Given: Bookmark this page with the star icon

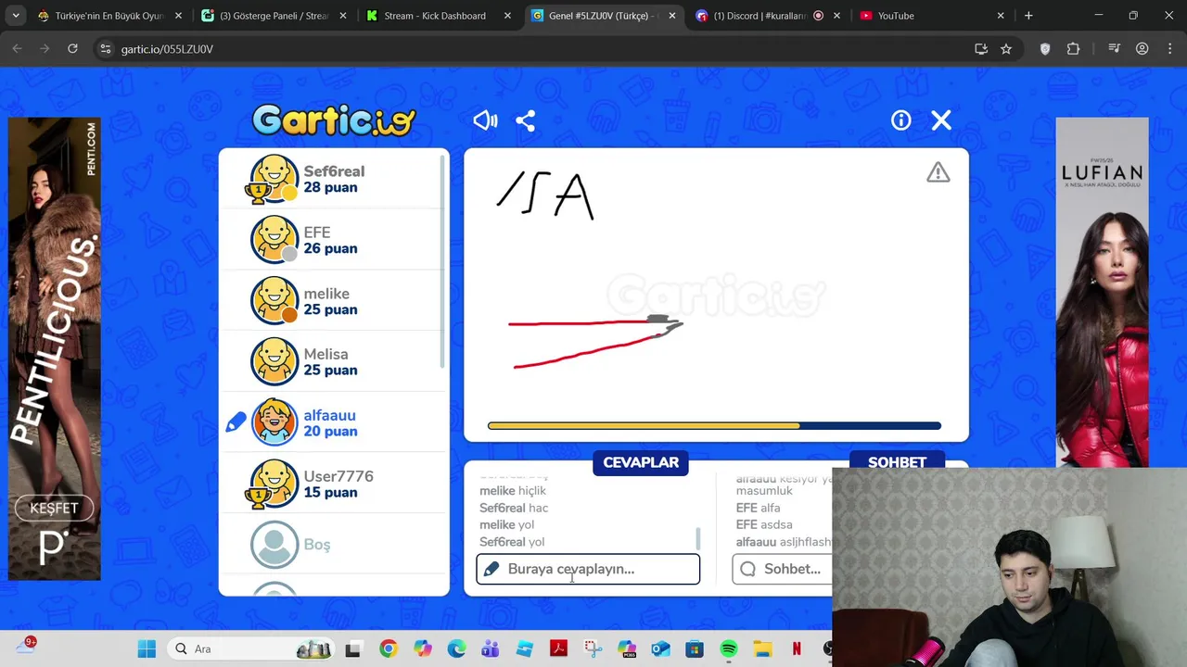Looking at the screenshot, I should click(x=1006, y=49).
